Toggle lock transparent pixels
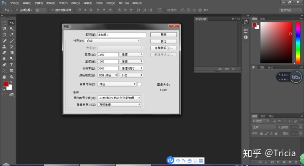Image resolution: width=304 pixels, height=166 pixels. (x=261, y=133)
